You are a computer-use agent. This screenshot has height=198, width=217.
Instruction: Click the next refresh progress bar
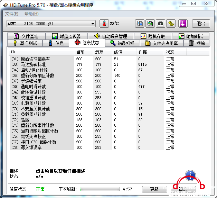100,189
